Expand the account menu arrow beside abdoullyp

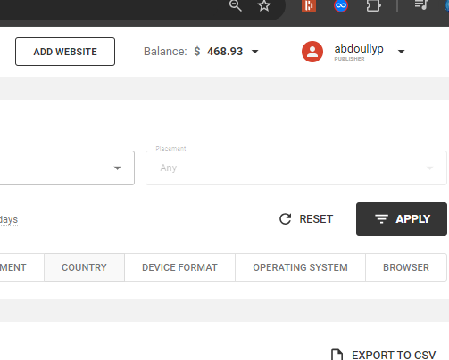pos(401,52)
